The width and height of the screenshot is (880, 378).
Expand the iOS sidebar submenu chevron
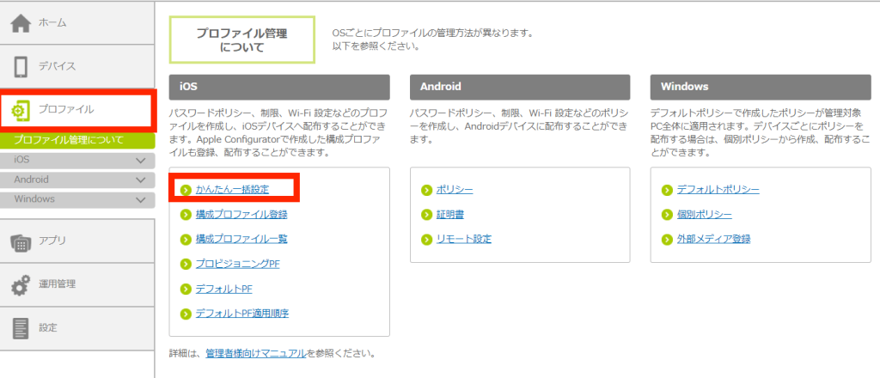click(140, 161)
